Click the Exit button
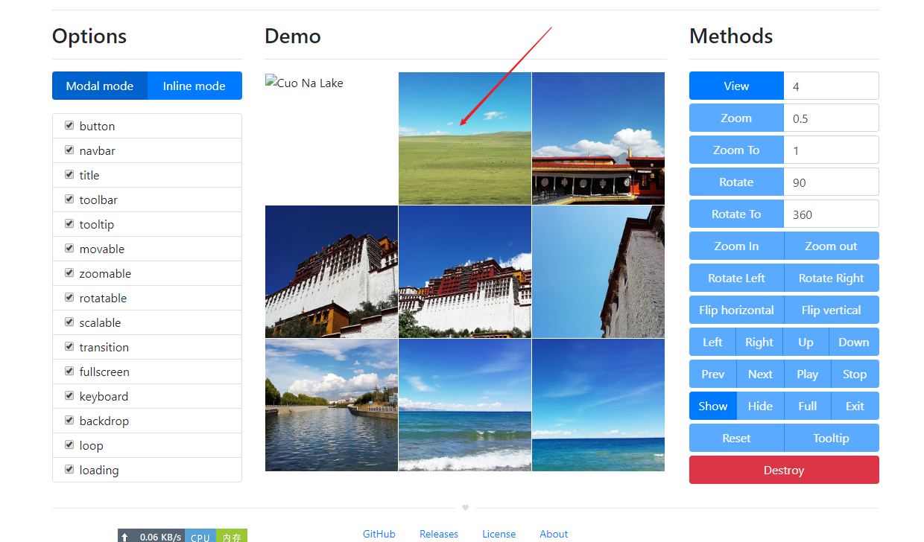The height and width of the screenshot is (542, 924). [x=855, y=406]
